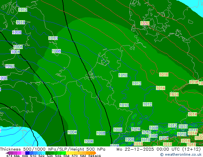Click the legend value 546

click(x=58, y=156)
